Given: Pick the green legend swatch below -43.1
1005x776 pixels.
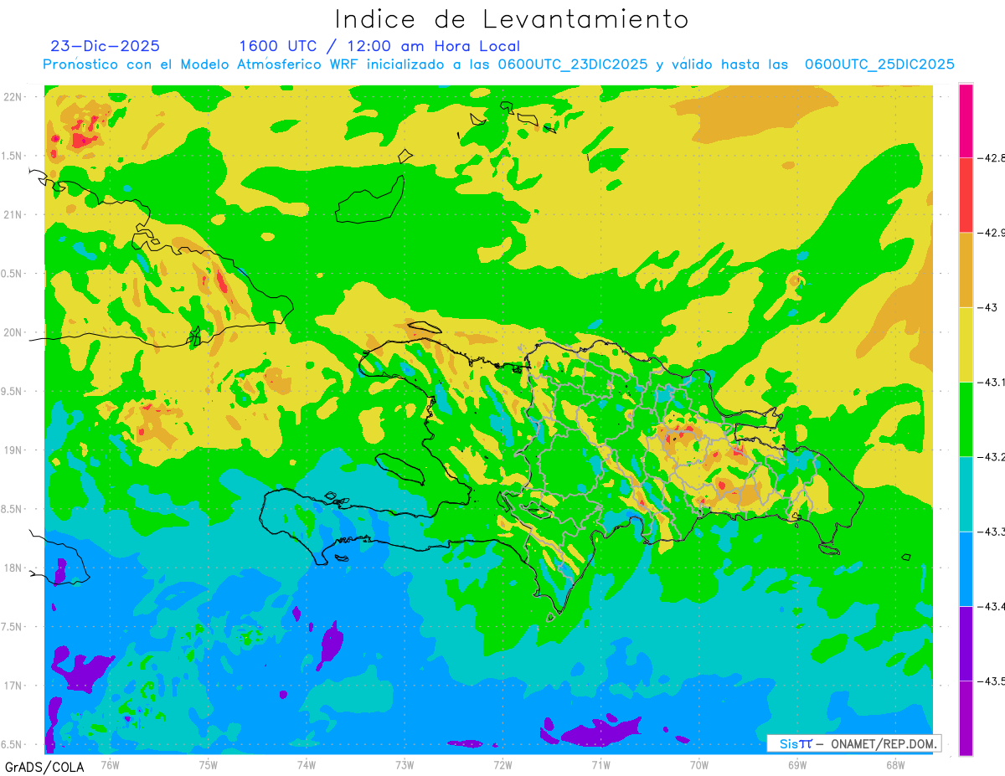Looking at the screenshot, I should click(966, 419).
